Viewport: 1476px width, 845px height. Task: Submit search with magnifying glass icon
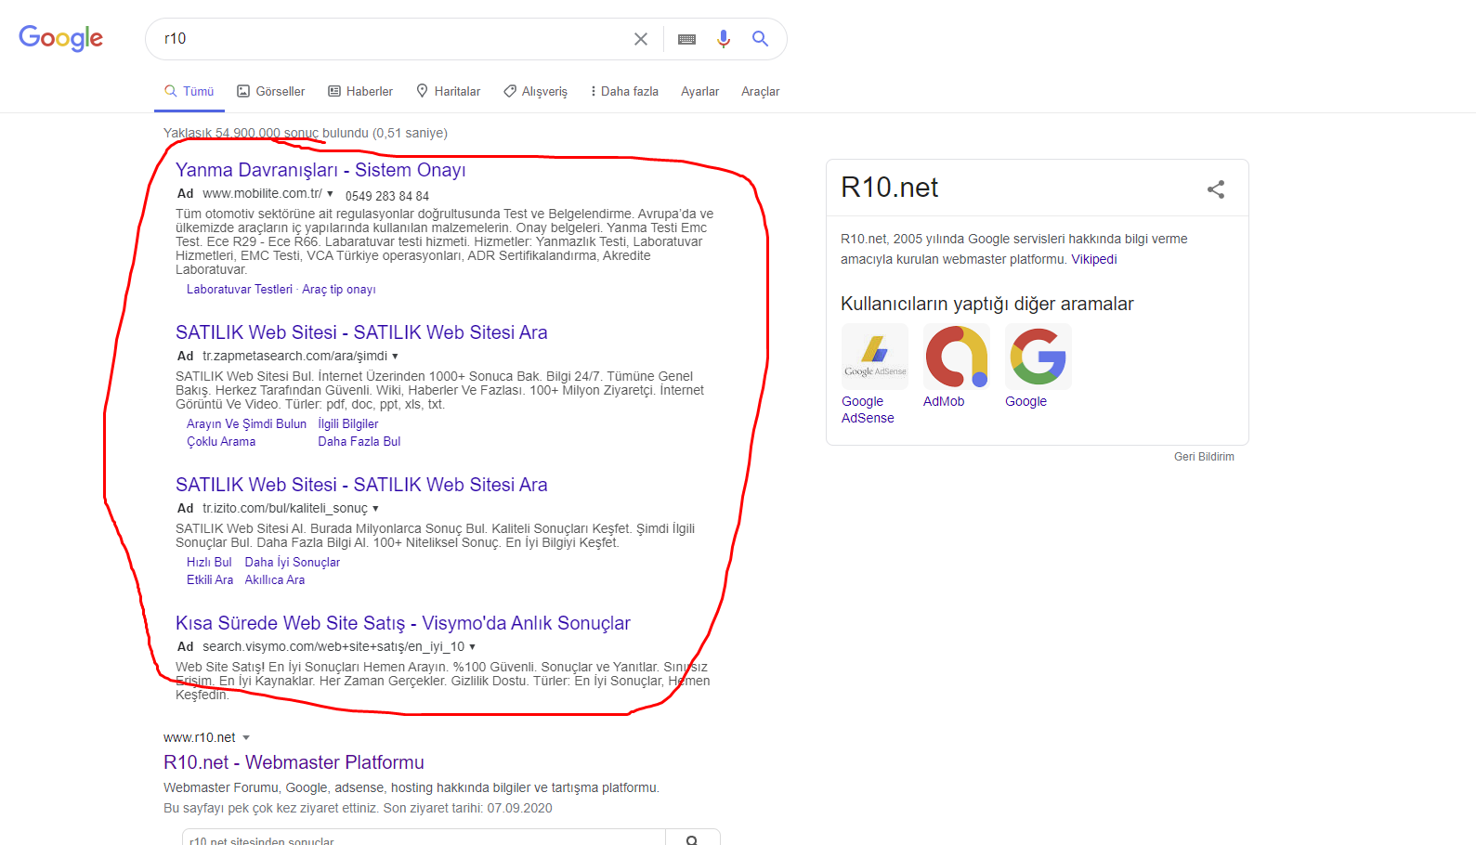[x=760, y=39]
